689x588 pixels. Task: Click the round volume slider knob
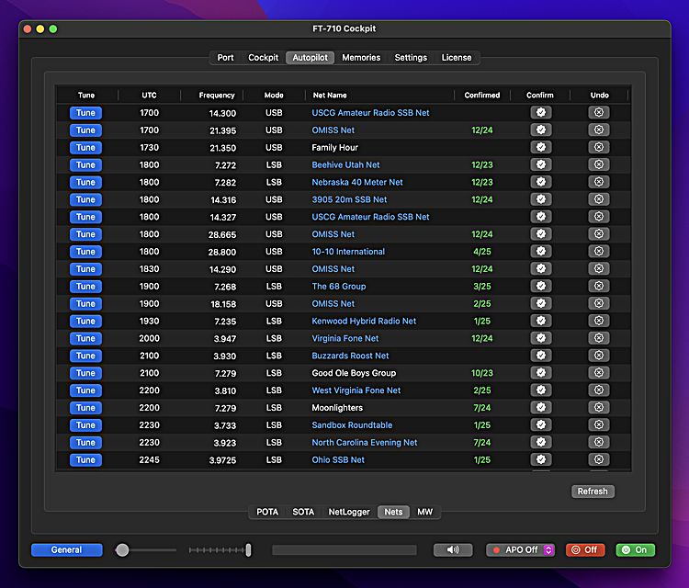click(122, 549)
